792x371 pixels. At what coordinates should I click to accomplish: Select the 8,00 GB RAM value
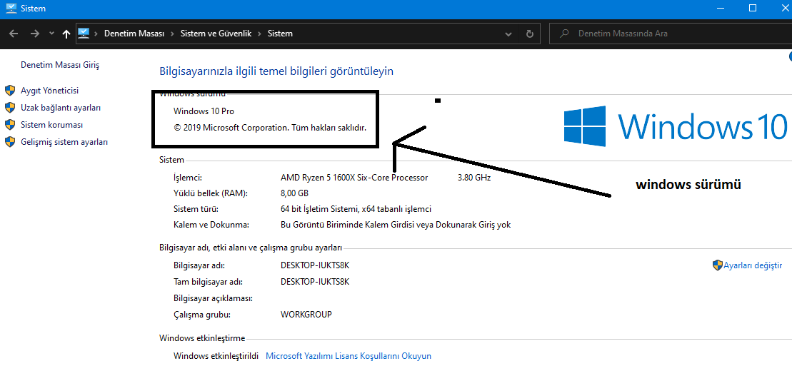click(x=294, y=193)
